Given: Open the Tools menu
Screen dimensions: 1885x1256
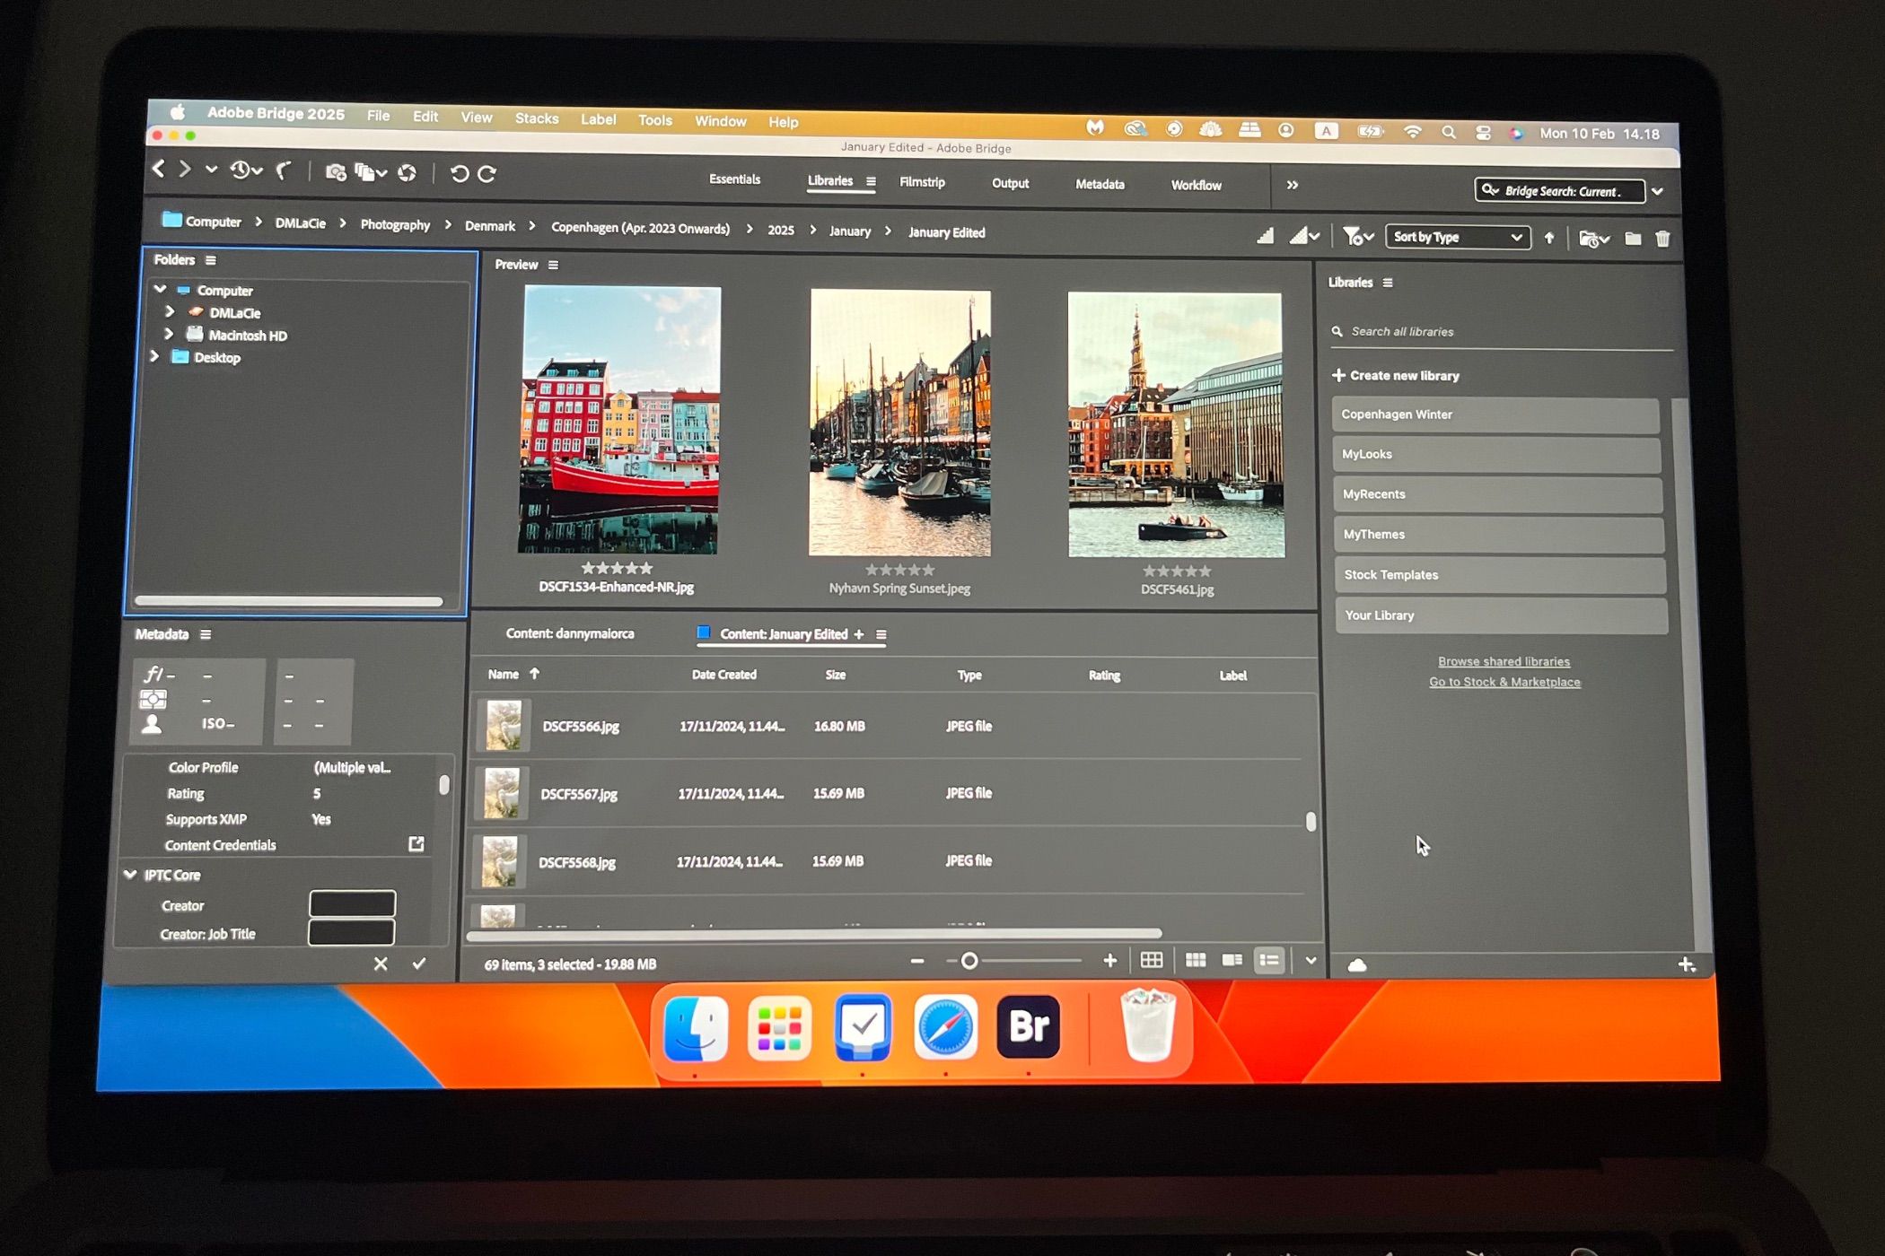Looking at the screenshot, I should [654, 119].
